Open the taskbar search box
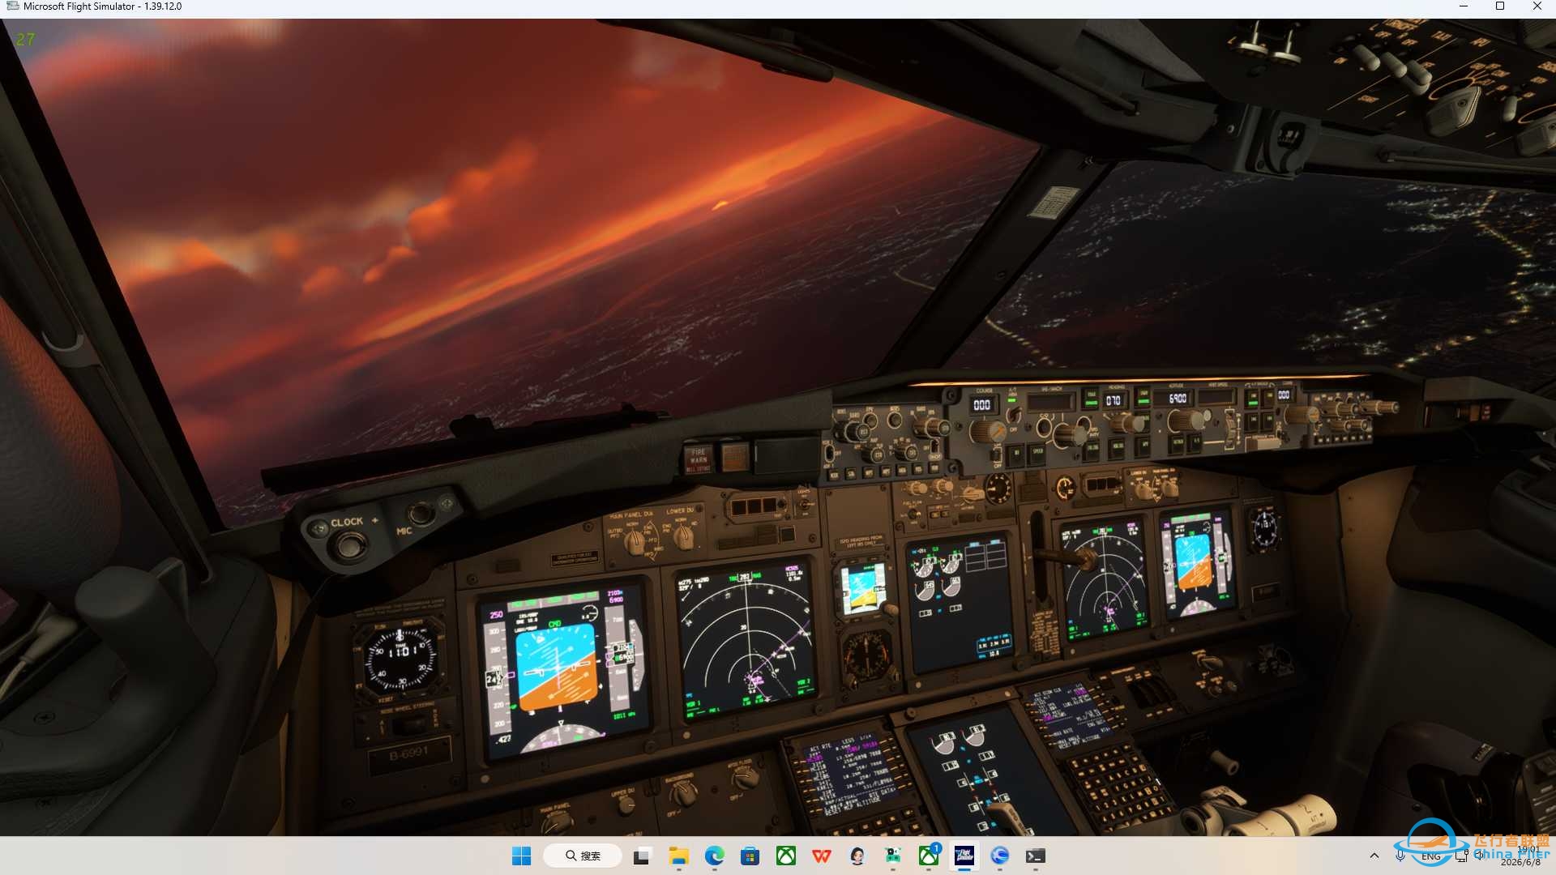The image size is (1556, 875). pos(583,856)
